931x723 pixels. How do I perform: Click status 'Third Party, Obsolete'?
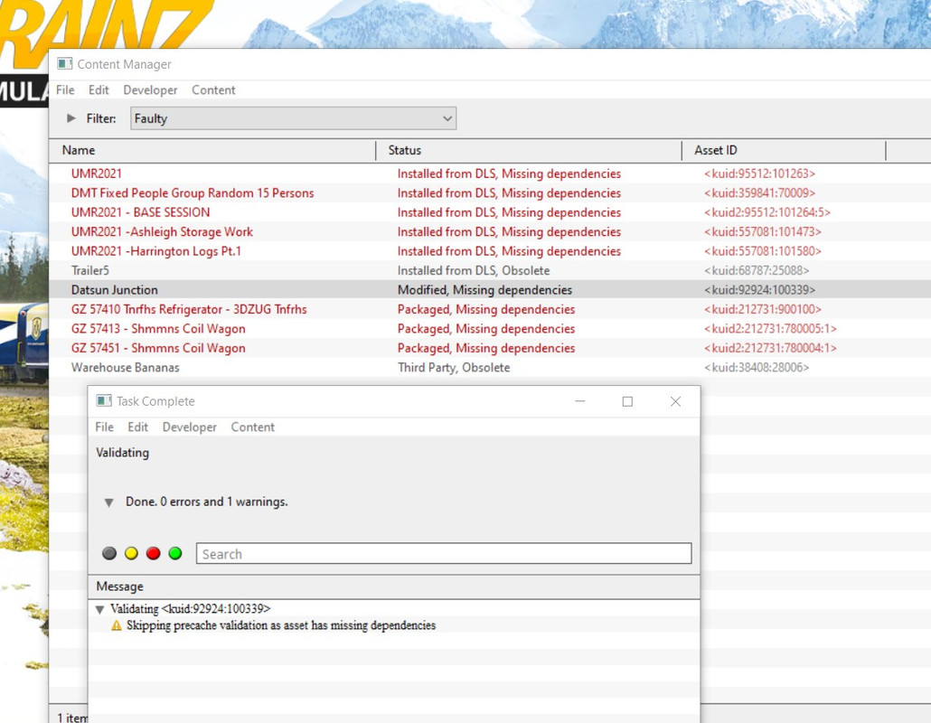(x=454, y=368)
